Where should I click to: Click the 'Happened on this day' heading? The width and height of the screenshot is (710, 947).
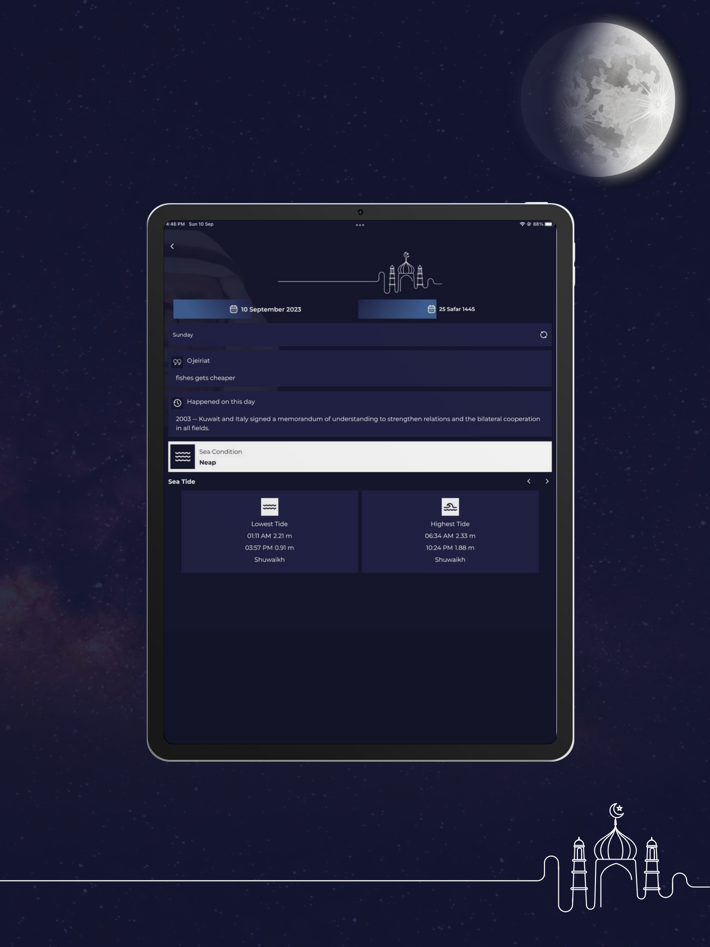pos(220,402)
